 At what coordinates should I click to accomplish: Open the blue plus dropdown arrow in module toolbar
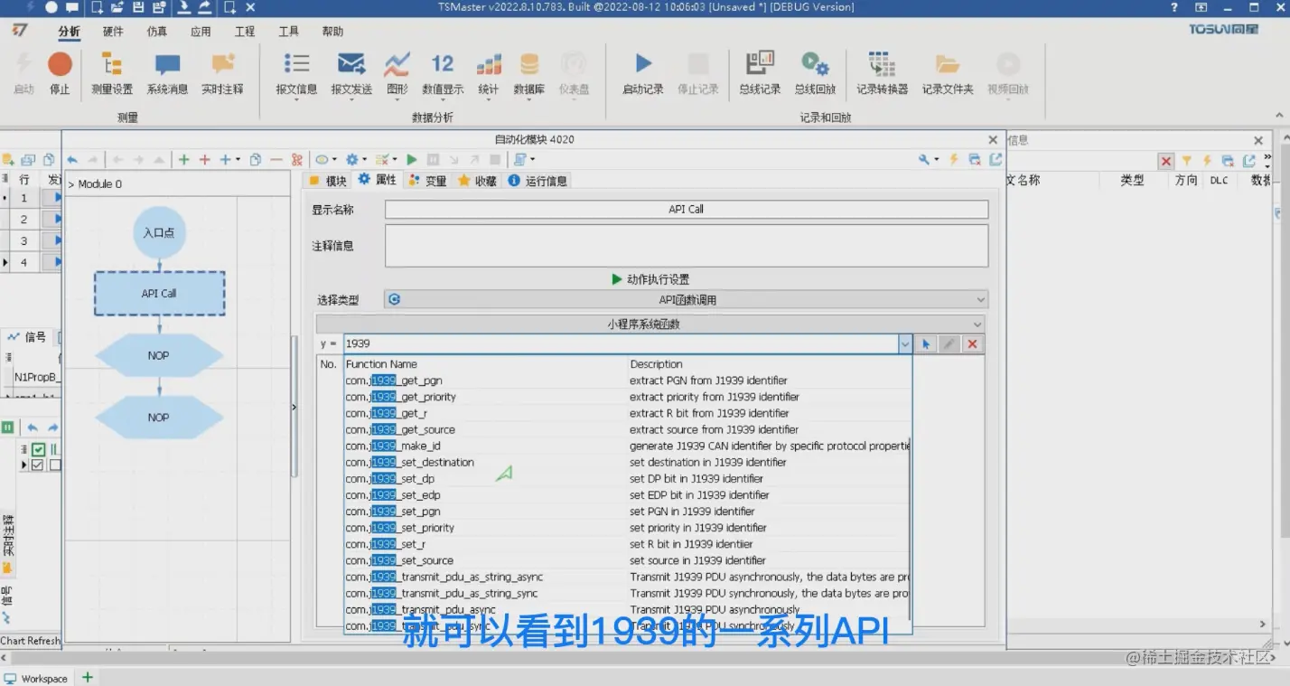[x=238, y=159]
